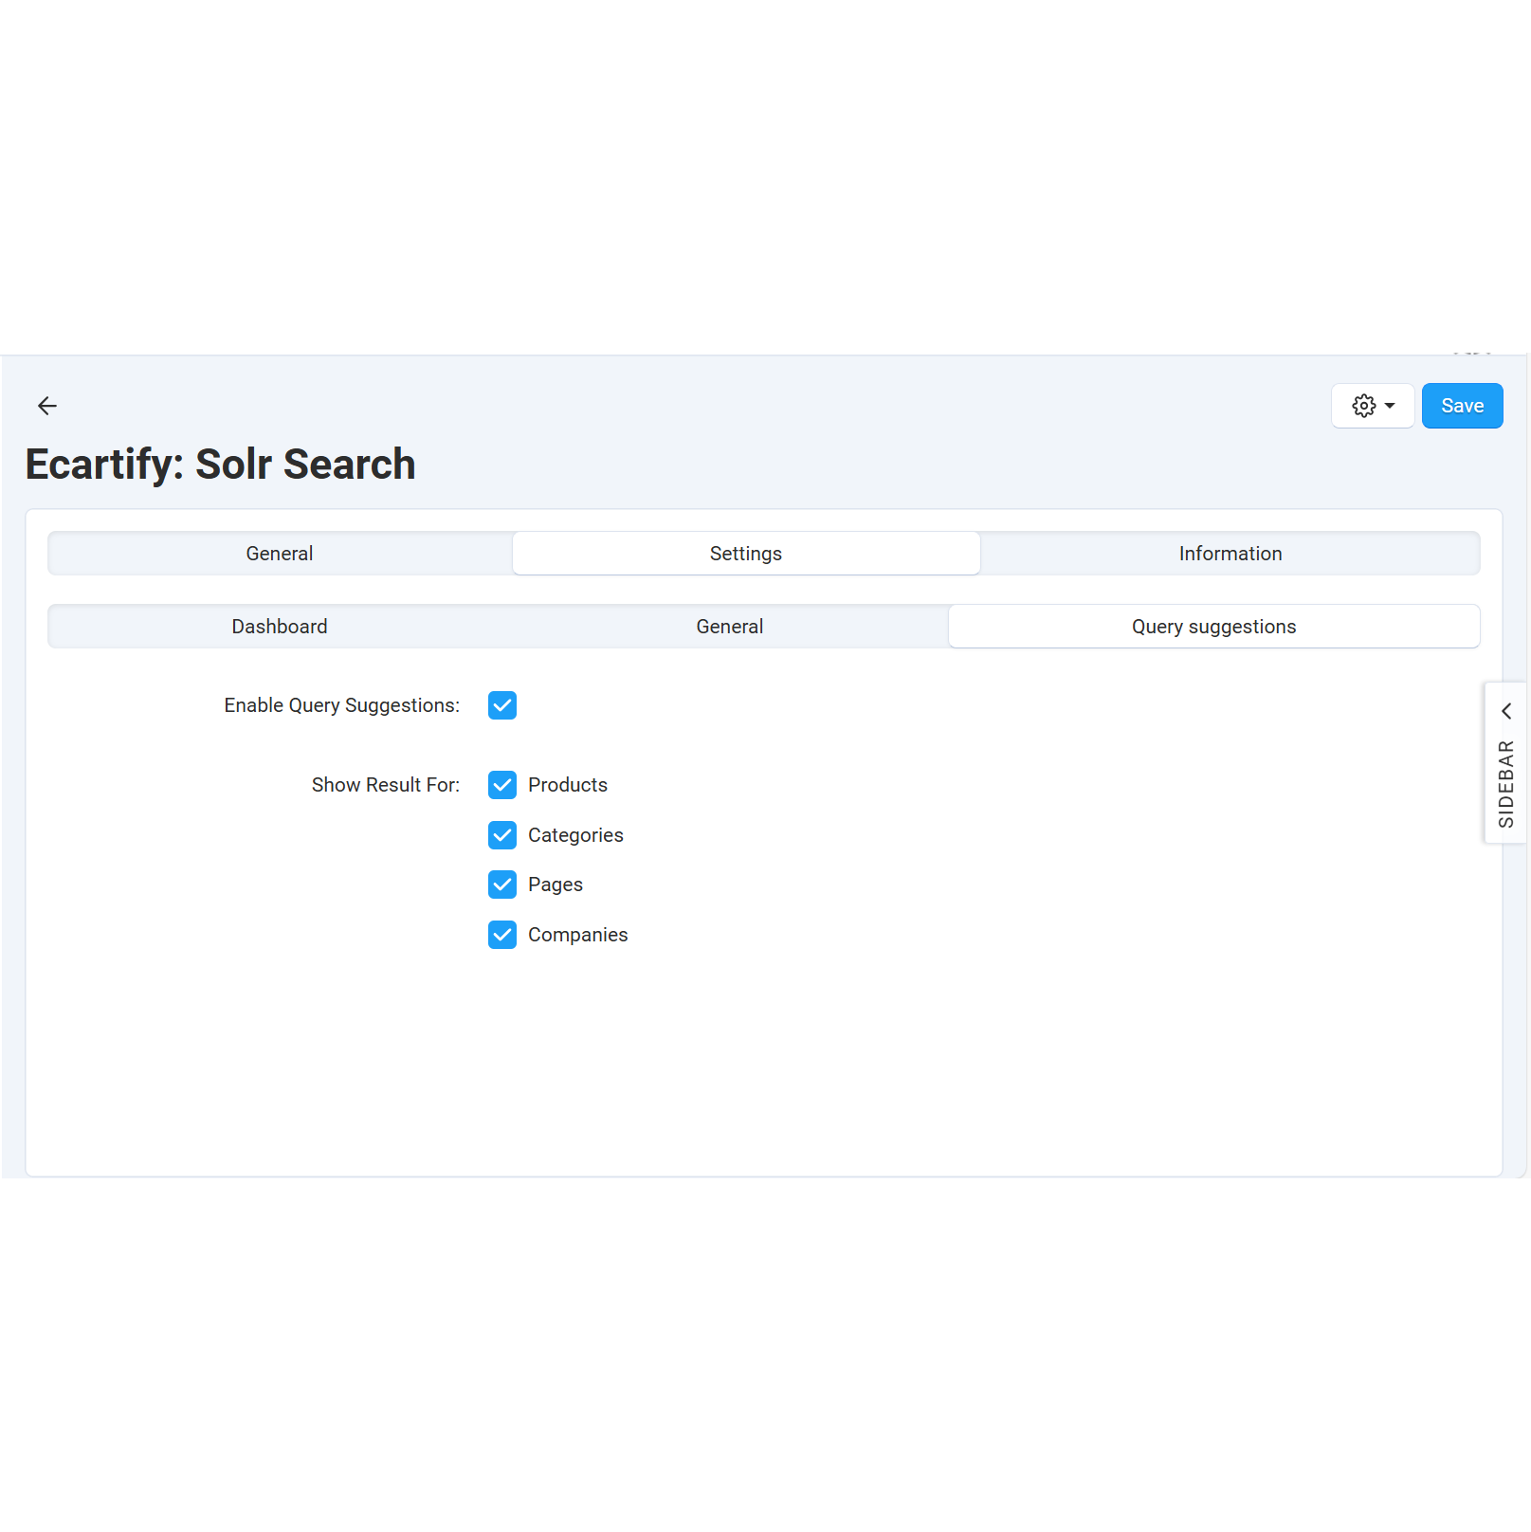Screen dimensions: 1531x1532
Task: Disable the Enable Query Suggestions checkbox
Action: [502, 705]
